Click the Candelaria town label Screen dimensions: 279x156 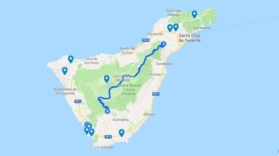164,64
